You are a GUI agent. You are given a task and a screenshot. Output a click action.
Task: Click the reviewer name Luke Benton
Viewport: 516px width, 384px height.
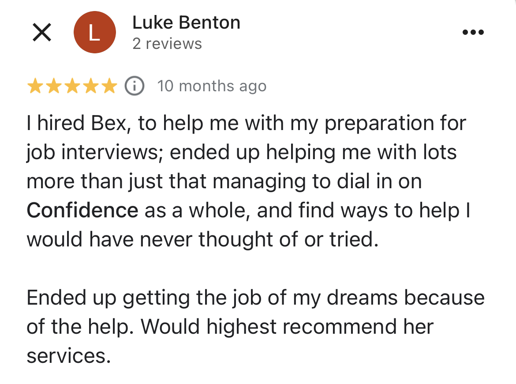(186, 22)
